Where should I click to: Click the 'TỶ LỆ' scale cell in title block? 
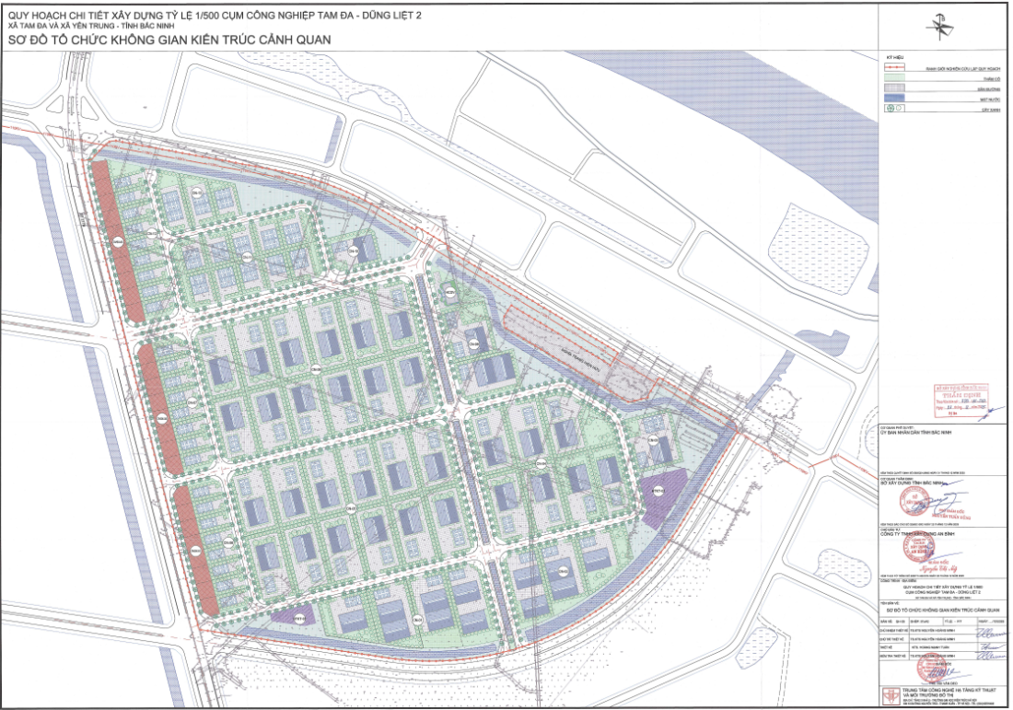[960, 622]
